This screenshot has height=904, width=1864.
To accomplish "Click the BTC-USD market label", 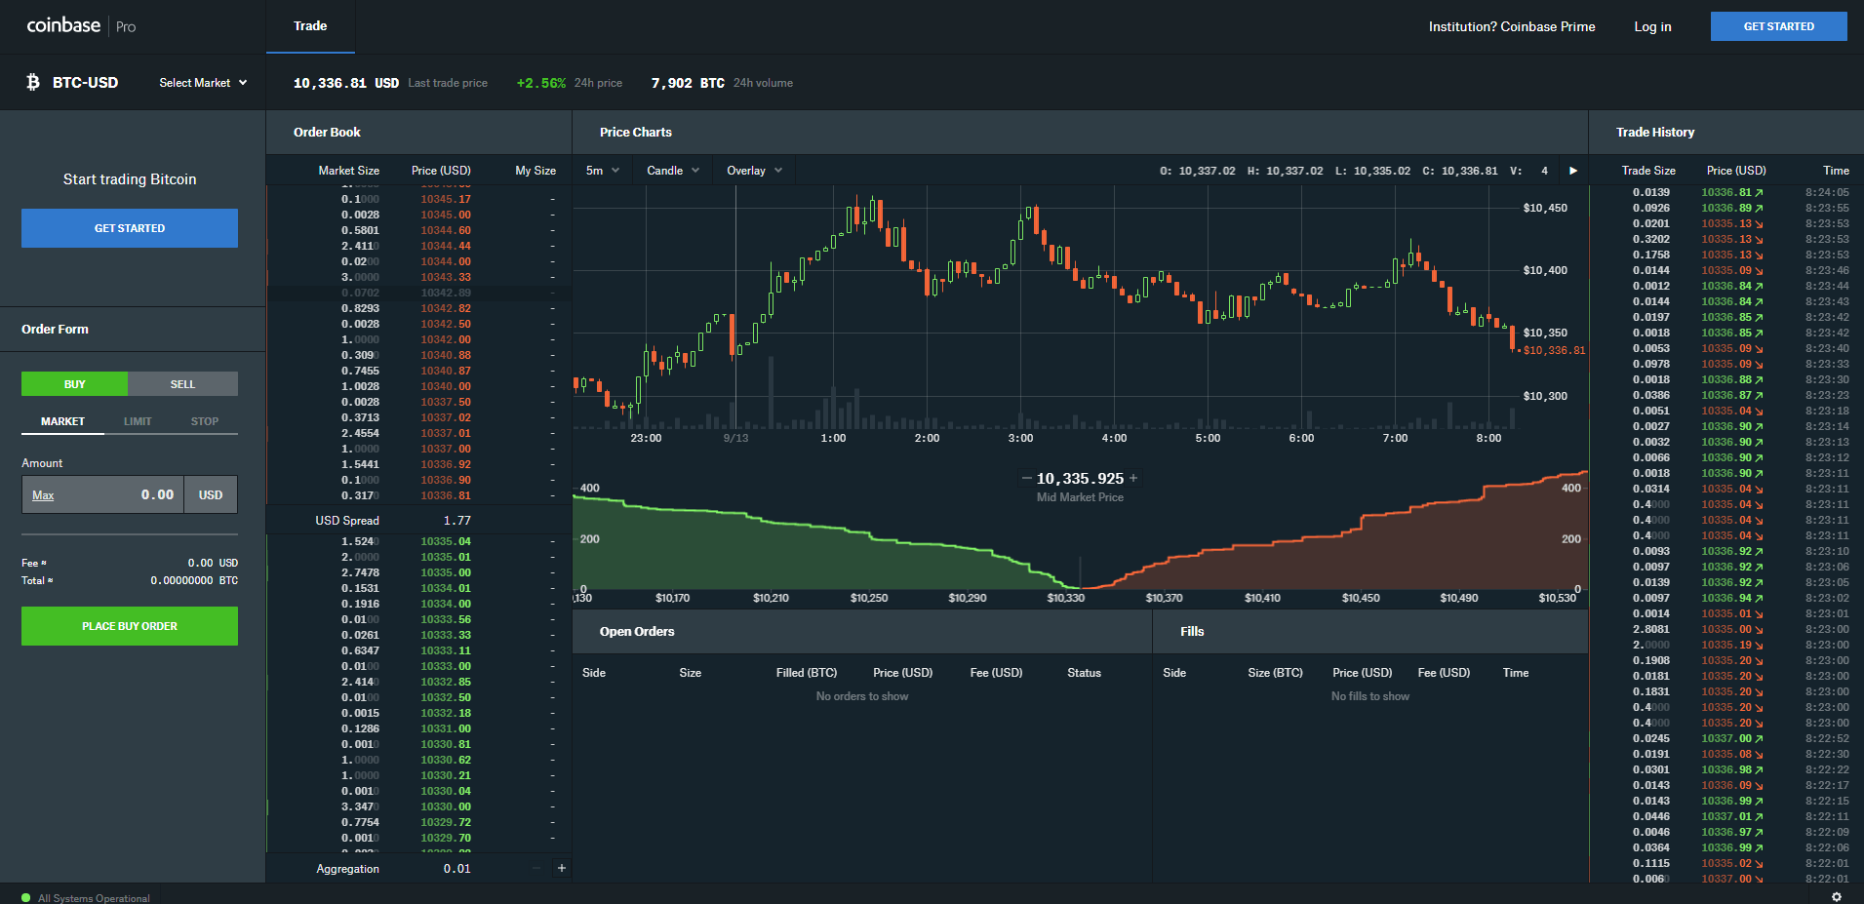I will pos(85,83).
